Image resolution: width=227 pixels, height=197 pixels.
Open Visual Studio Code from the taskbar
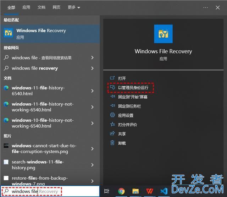tap(164, 191)
